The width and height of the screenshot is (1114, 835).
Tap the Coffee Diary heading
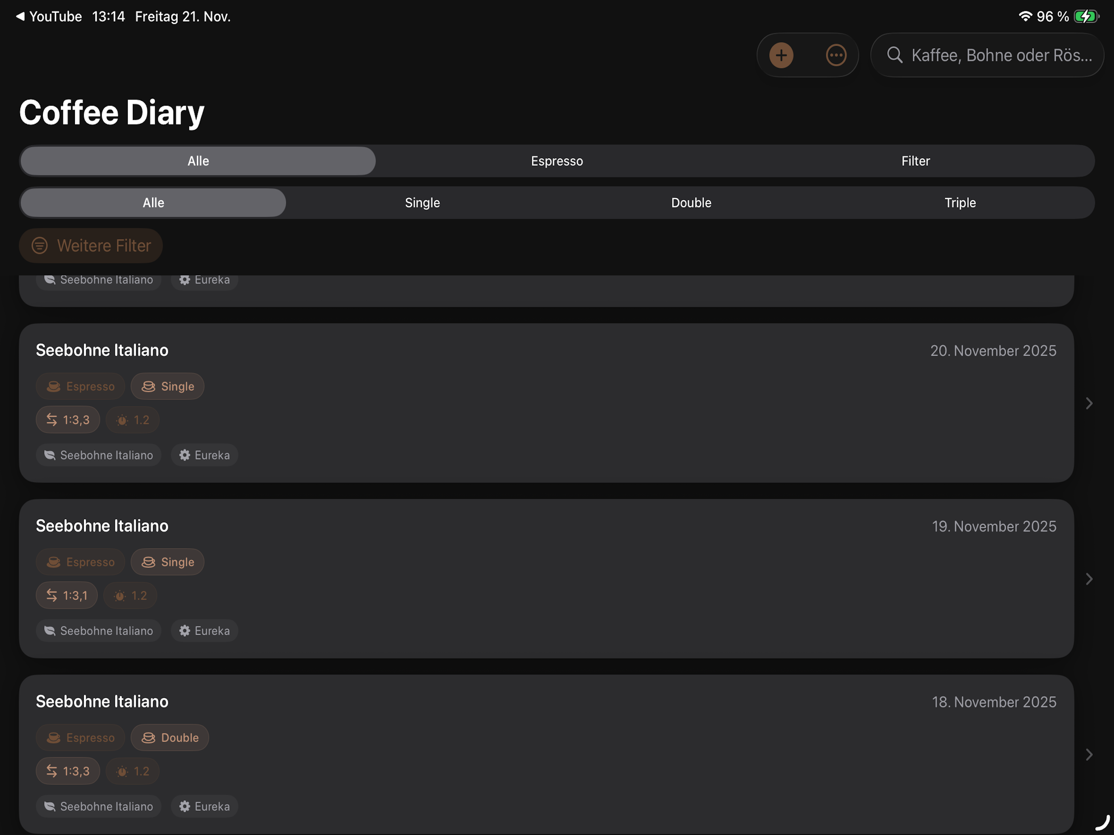112,113
